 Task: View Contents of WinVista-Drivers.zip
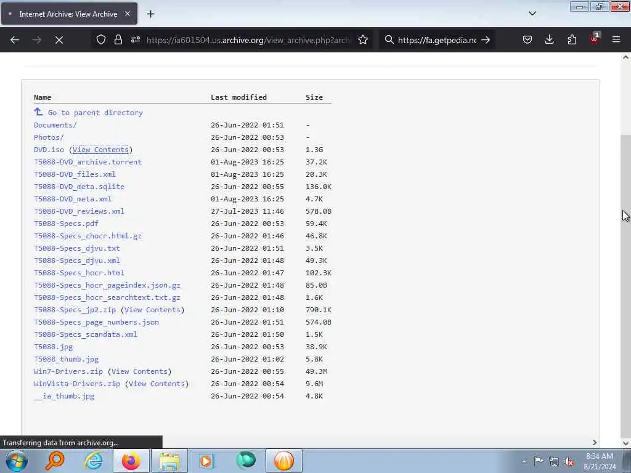point(157,384)
